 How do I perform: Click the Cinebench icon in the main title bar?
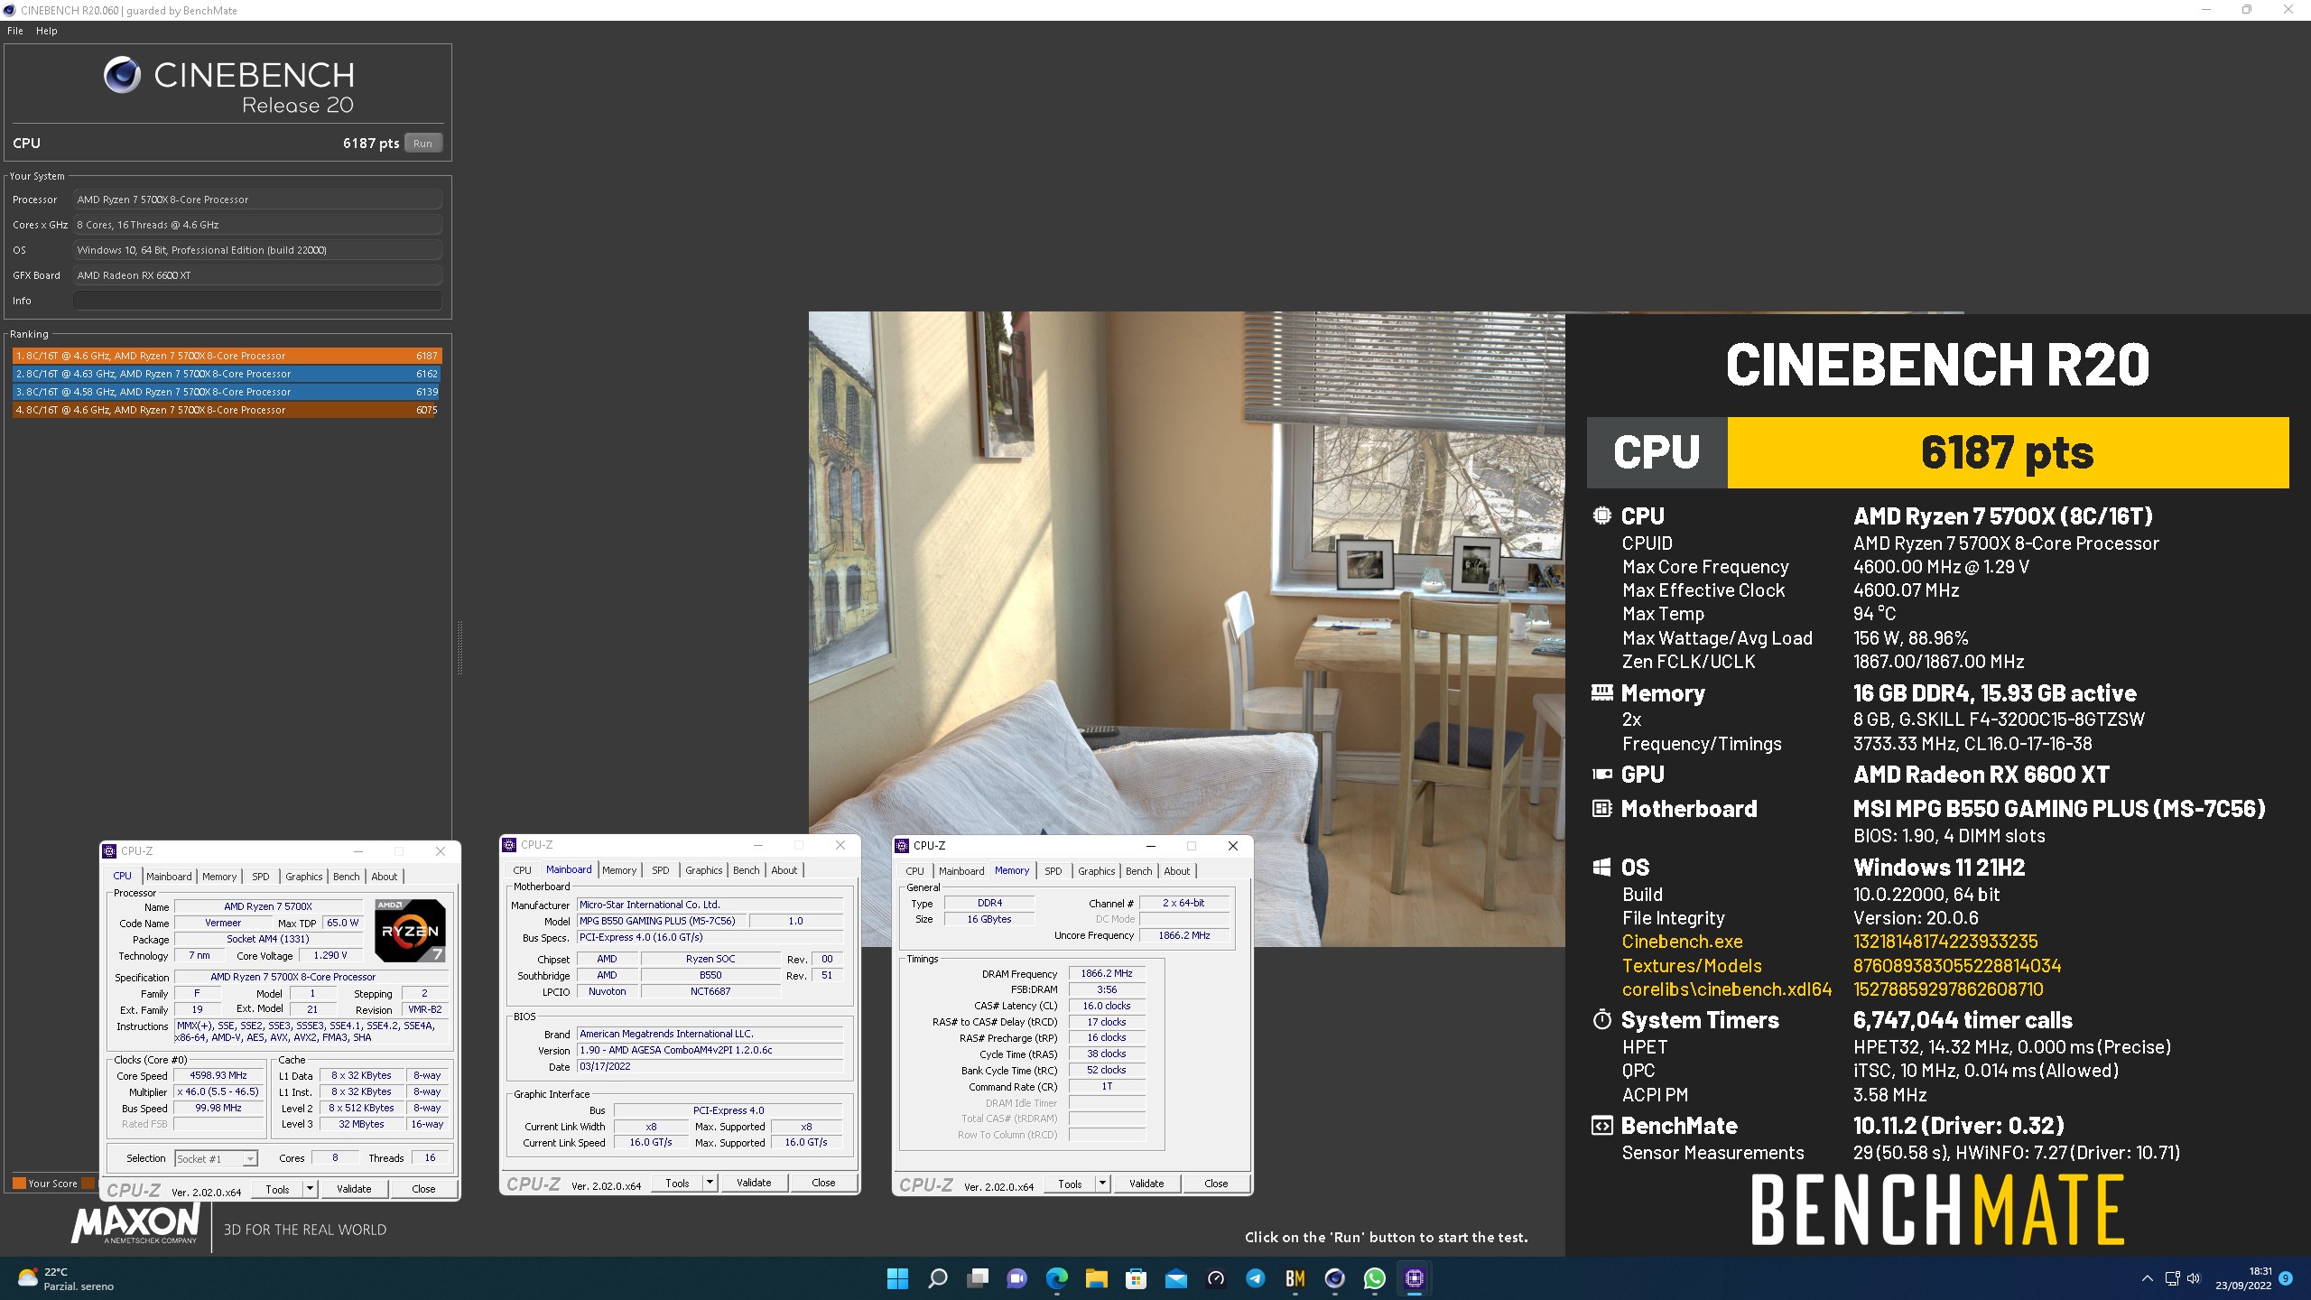point(10,10)
